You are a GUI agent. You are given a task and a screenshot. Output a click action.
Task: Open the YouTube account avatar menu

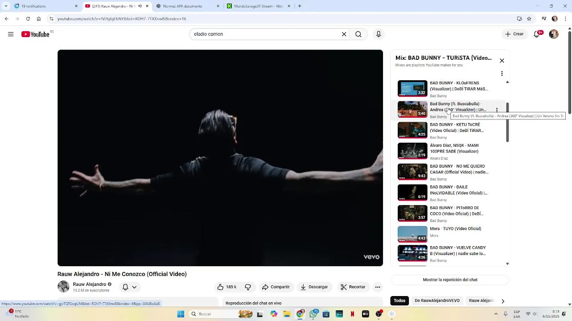click(554, 34)
